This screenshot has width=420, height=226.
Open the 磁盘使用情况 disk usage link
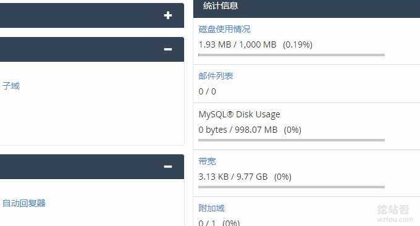224,29
